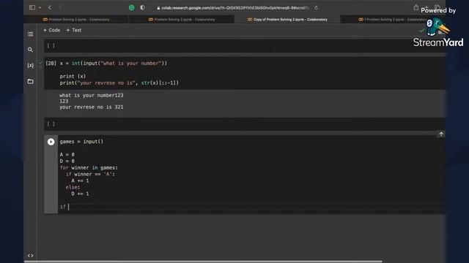This screenshot has width=469, height=263.
Task: Add a new cell with + Code
Action: click(x=51, y=30)
